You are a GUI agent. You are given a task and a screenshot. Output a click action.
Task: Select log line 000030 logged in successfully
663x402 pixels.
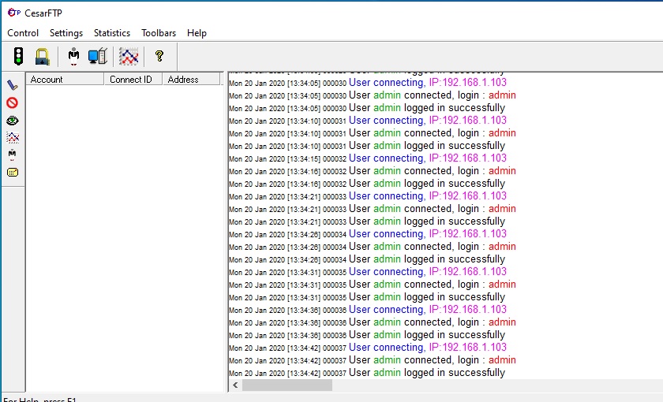367,108
